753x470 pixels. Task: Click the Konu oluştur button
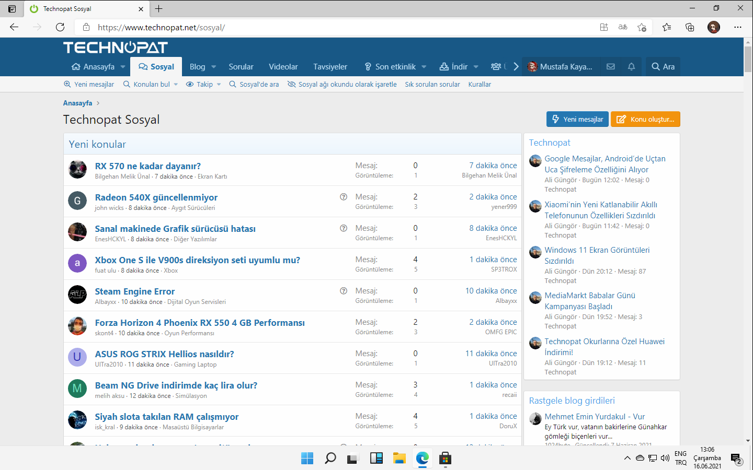tap(645, 119)
